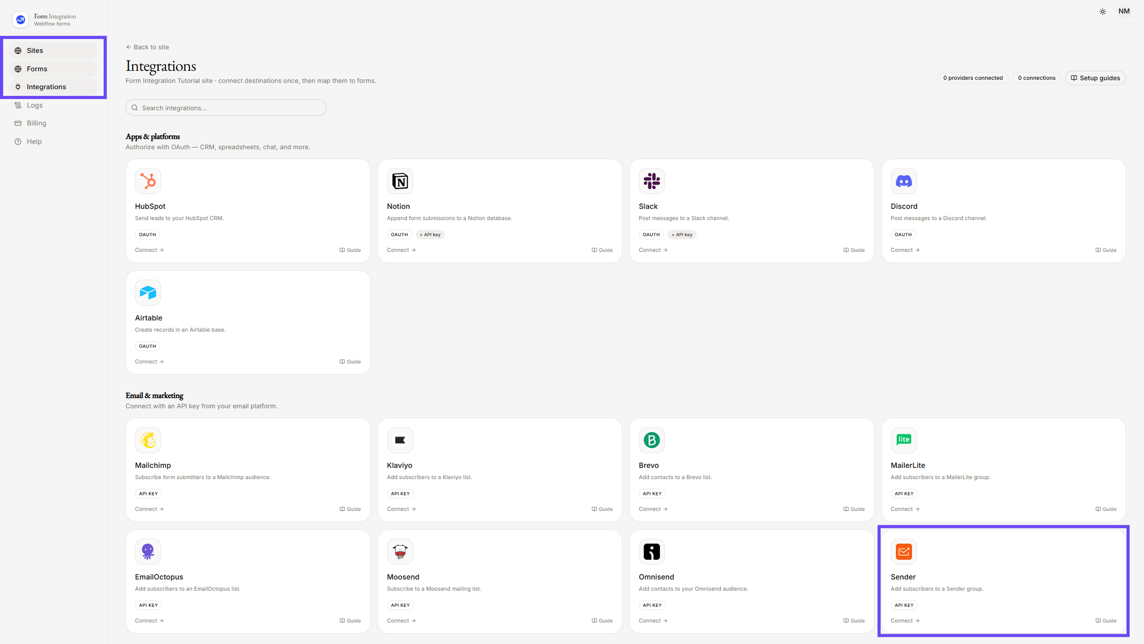Connect the Slack integration
Viewport: 1144px width, 644px height.
[x=653, y=250]
